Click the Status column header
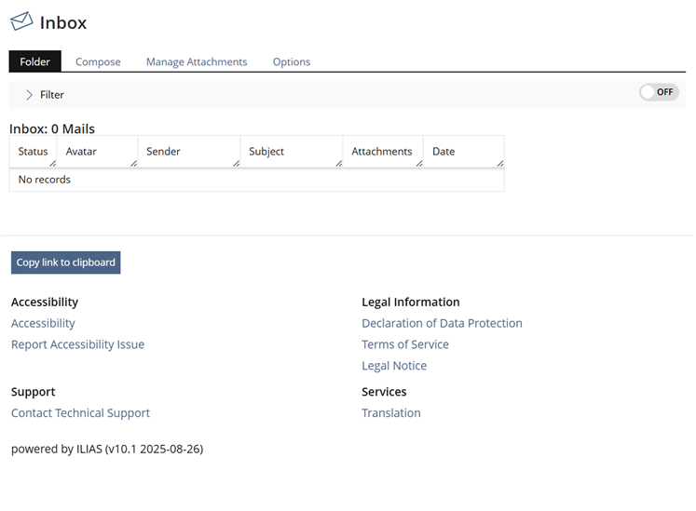The width and height of the screenshot is (696, 511). coord(33,152)
